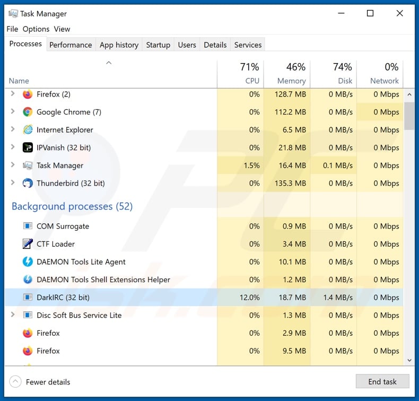Viewport: 419px width, 401px height.
Task: Click the COM Surrogate icon
Action: [28, 226]
